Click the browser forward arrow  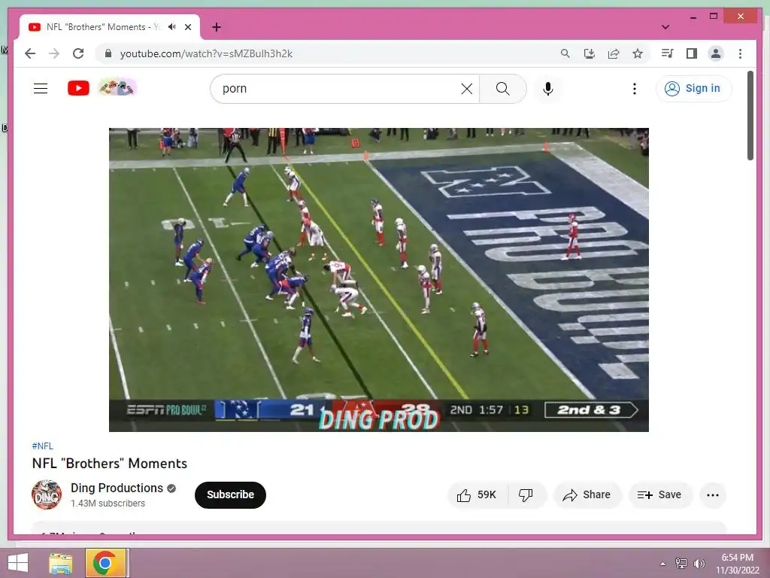54,53
